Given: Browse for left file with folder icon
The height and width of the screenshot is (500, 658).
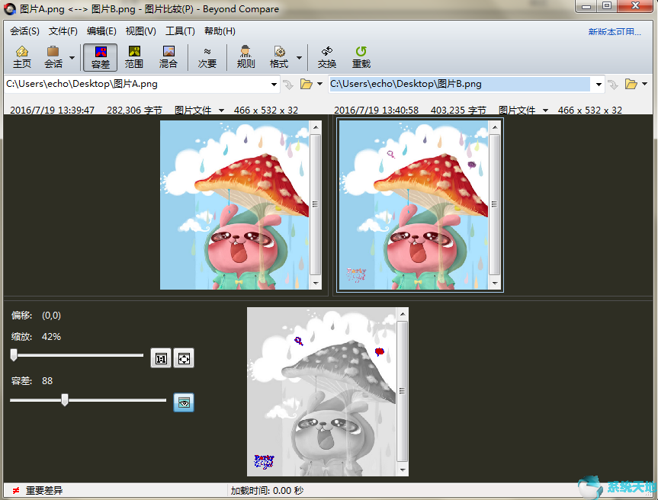Looking at the screenshot, I should pyautogui.click(x=307, y=85).
